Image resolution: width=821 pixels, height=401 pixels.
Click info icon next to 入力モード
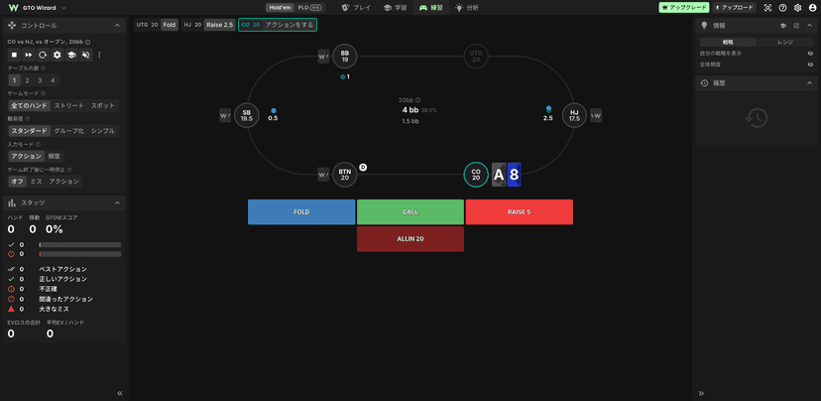coord(39,144)
